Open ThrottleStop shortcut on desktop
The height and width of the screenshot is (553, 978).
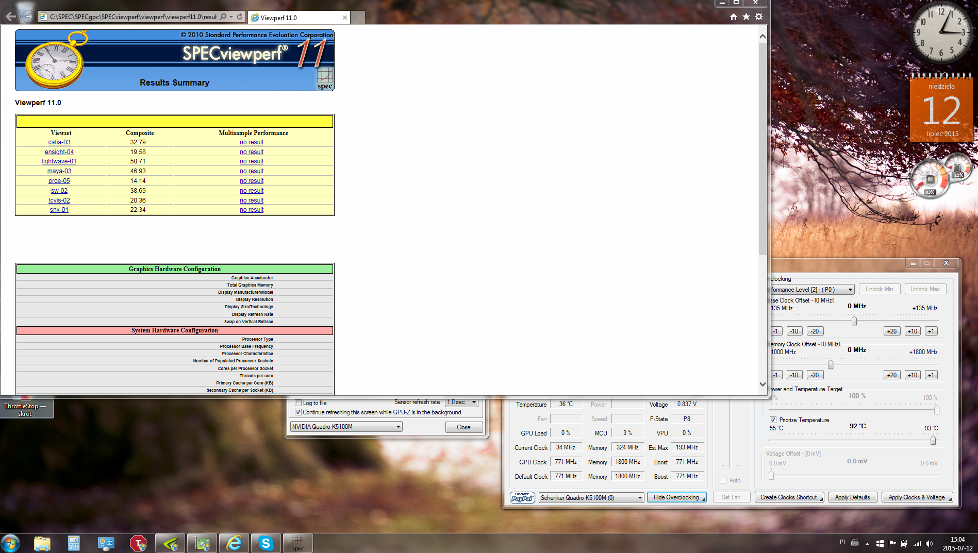click(x=25, y=409)
